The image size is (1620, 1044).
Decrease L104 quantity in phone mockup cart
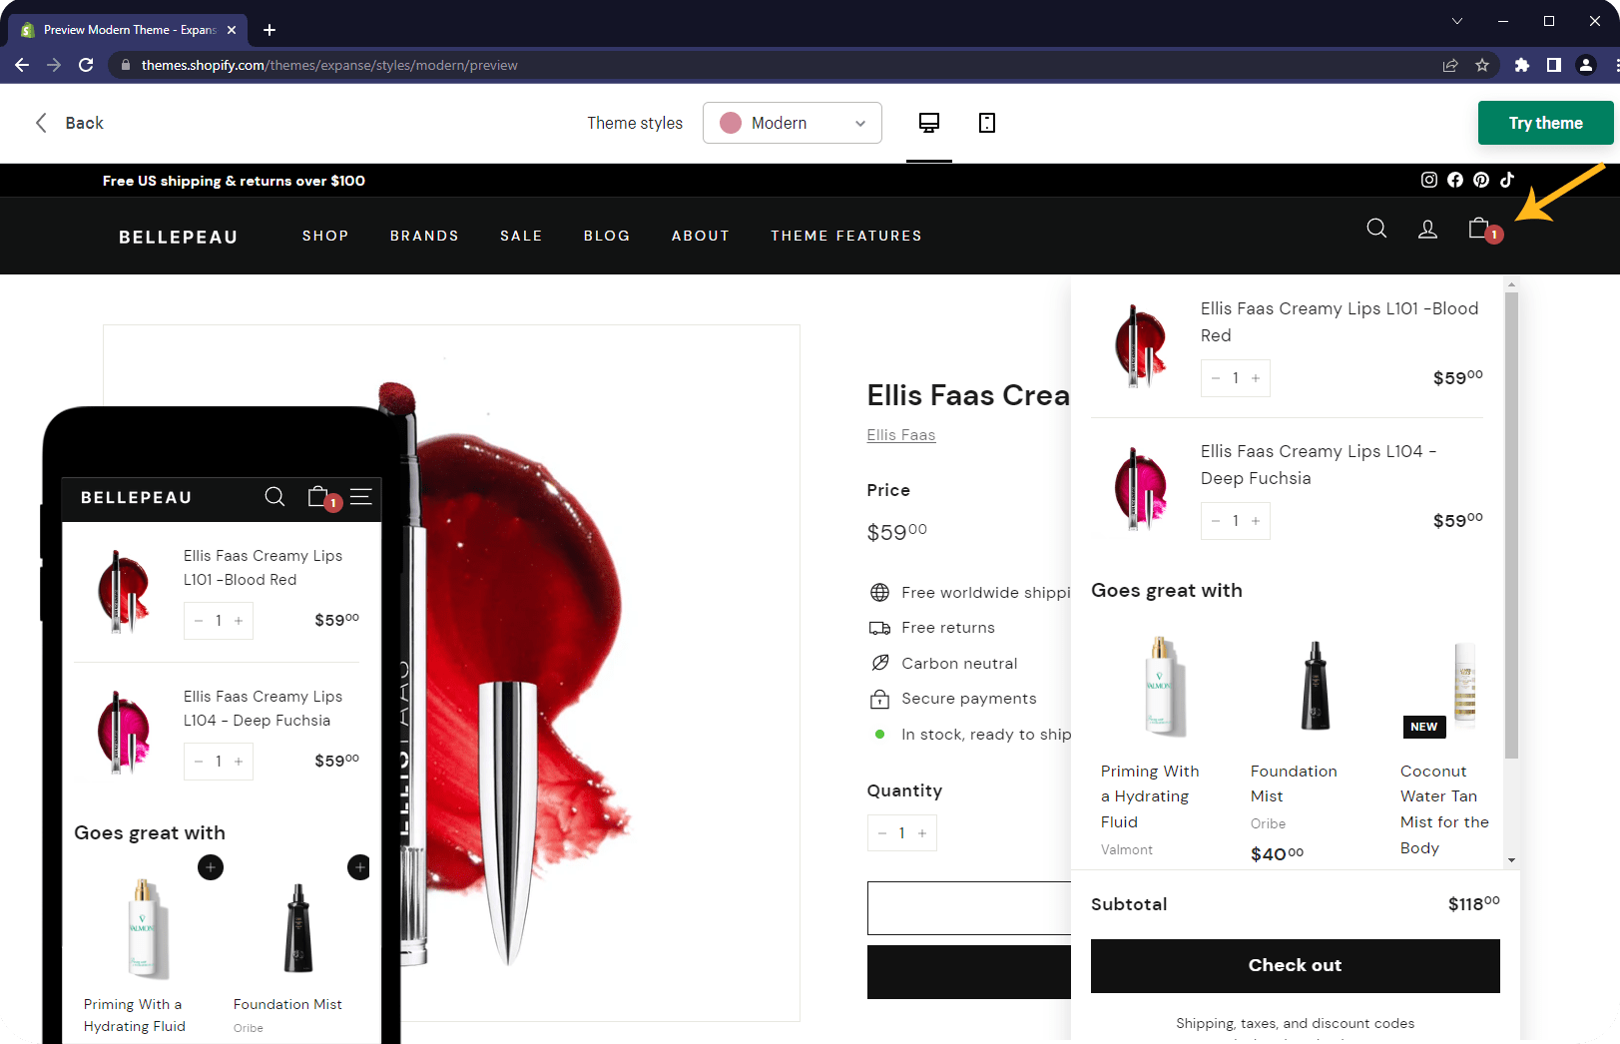coord(199,762)
